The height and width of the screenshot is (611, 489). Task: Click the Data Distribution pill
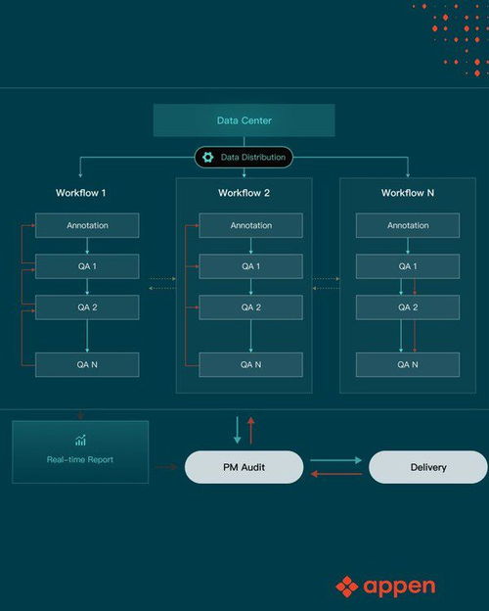244,157
